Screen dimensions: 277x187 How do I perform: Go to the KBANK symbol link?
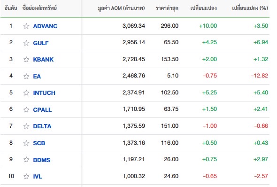coord(43,59)
